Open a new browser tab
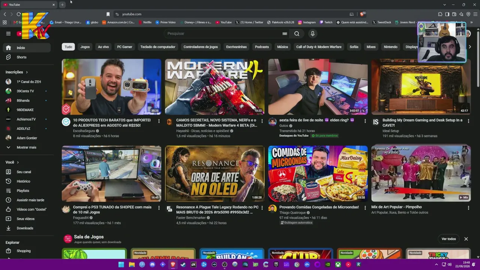This screenshot has width=480, height=270. point(62,4)
